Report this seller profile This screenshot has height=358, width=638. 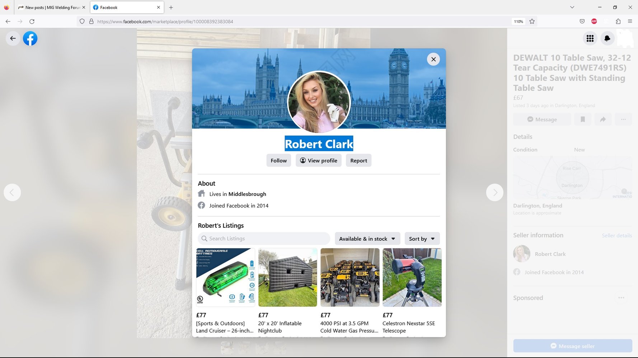coord(358,160)
